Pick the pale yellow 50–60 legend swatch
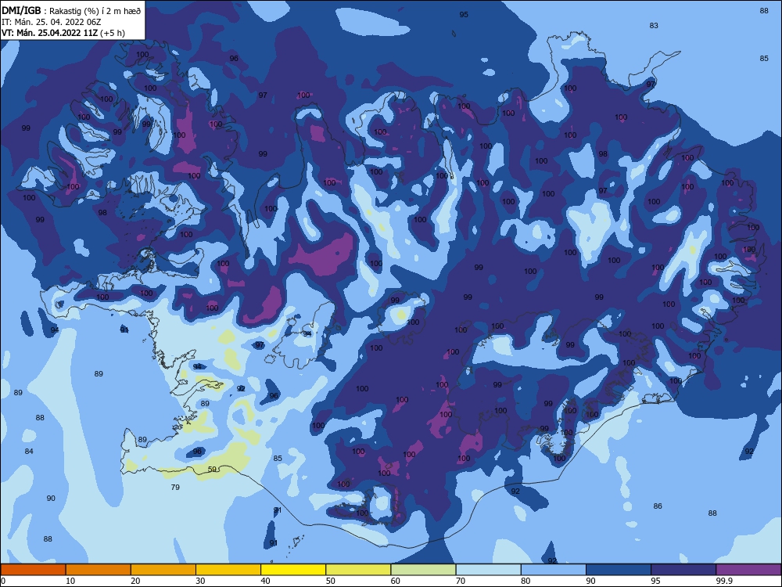Screen dimensions: 782x587 [x=358, y=570]
